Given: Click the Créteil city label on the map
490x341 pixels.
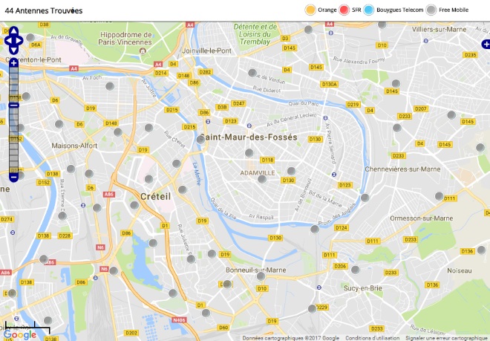Looking at the screenshot, I should [x=155, y=196].
